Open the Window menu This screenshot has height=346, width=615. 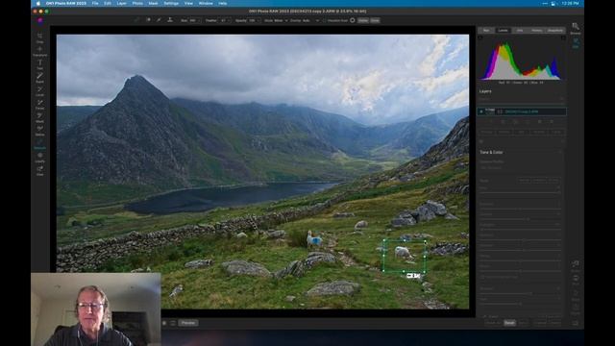[206, 3]
